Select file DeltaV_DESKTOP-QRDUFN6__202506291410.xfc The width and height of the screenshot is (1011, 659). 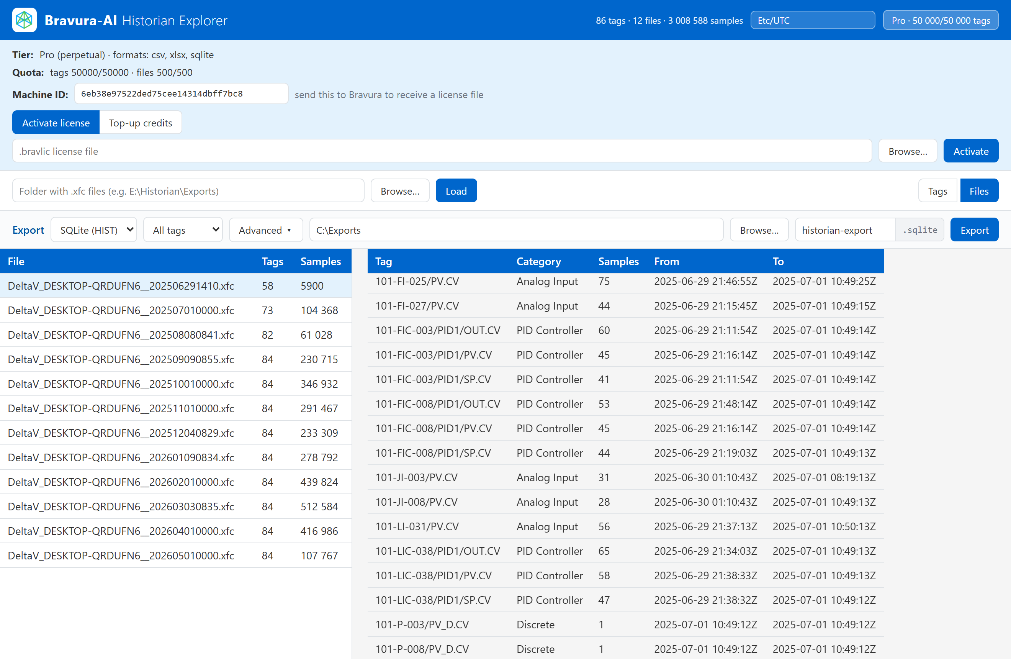(176, 285)
